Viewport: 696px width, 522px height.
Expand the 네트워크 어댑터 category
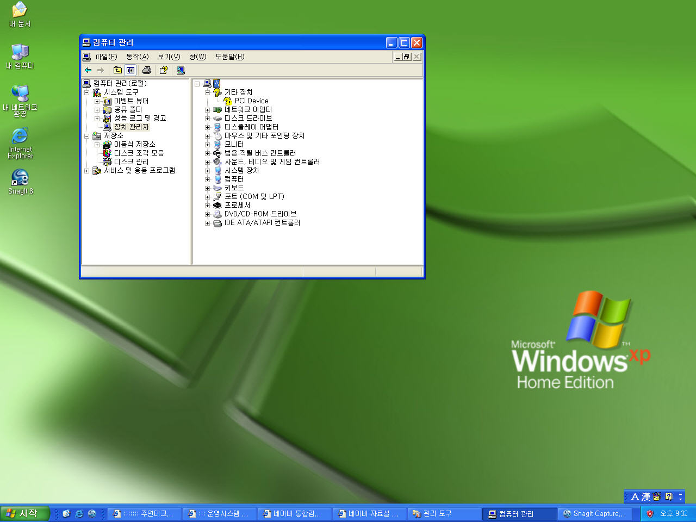click(207, 110)
